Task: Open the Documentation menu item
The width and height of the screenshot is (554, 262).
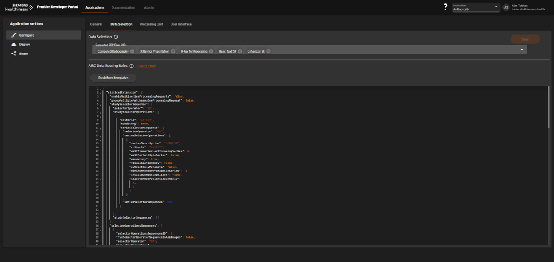Action: [123, 7]
